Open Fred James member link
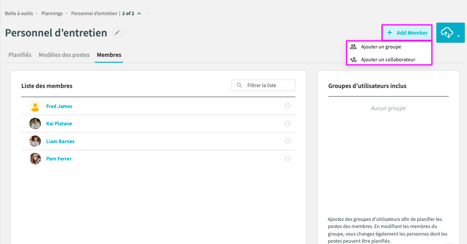Screen dimensions: 467x244 pos(59,106)
